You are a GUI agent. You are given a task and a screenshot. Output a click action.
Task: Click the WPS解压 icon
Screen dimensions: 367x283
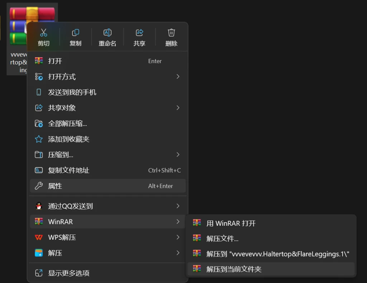tap(39, 237)
